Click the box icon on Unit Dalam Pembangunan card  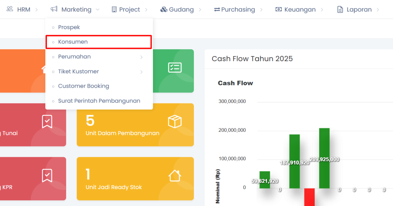pyautogui.click(x=175, y=122)
